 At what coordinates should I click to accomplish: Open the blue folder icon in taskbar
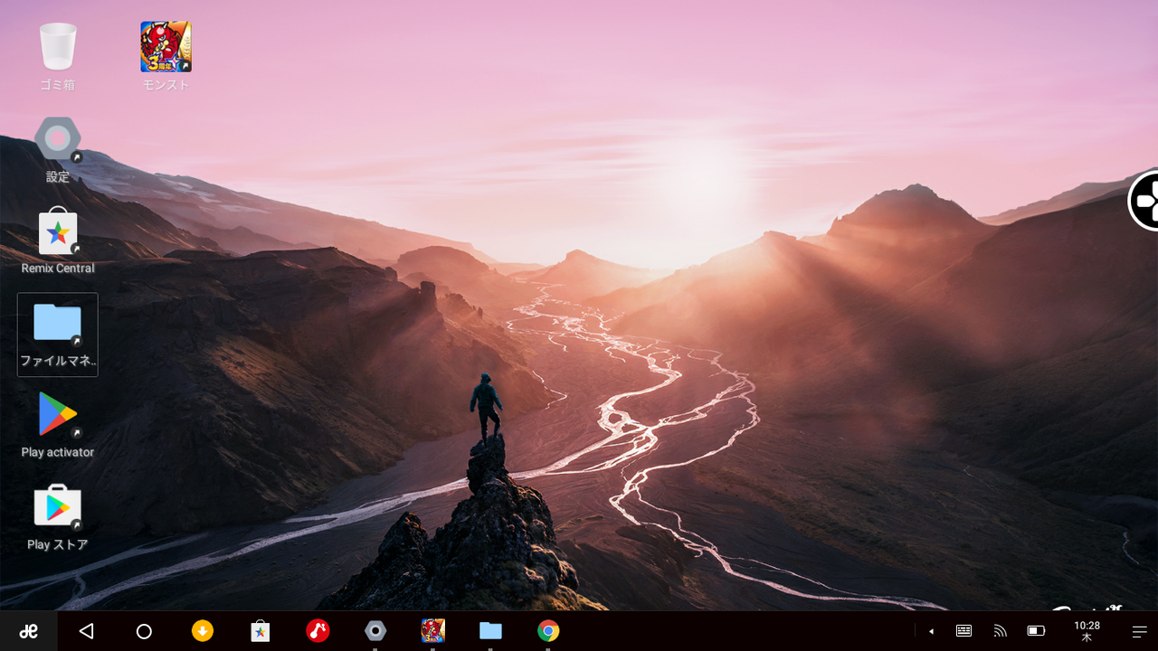click(x=490, y=631)
